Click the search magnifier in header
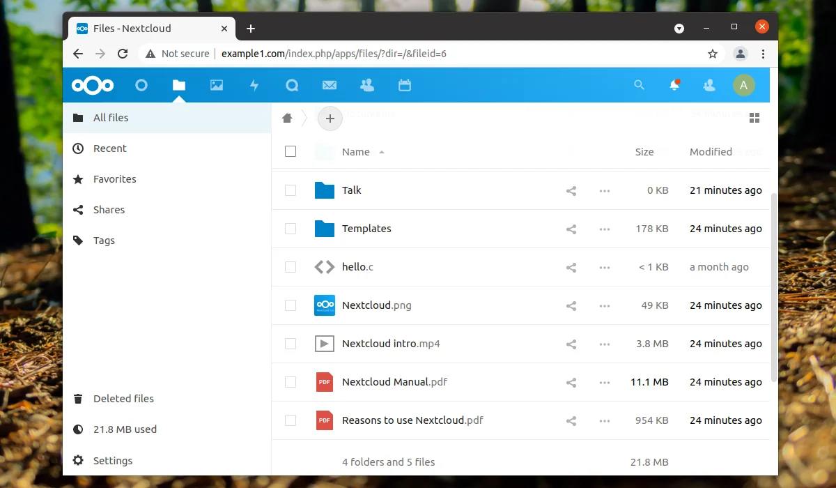836x488 pixels. (639, 85)
